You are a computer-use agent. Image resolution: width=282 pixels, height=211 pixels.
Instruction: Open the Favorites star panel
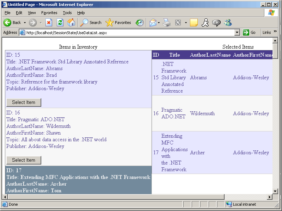119,23
